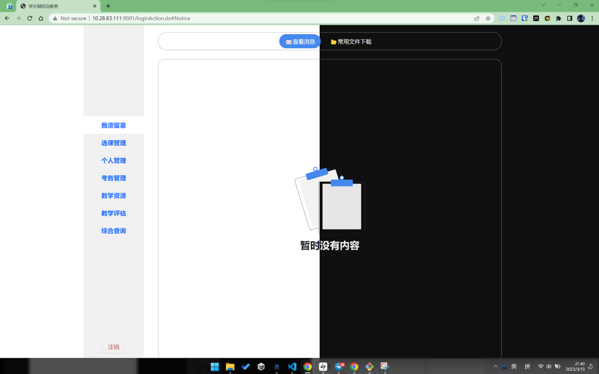Expand the tab search chevron
The height and width of the screenshot is (374, 599).
point(543,5)
